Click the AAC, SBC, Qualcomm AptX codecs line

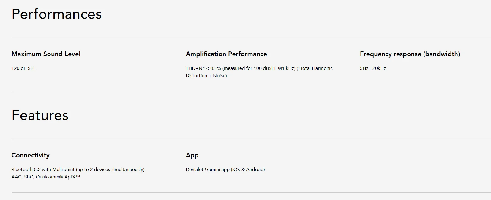46,177
